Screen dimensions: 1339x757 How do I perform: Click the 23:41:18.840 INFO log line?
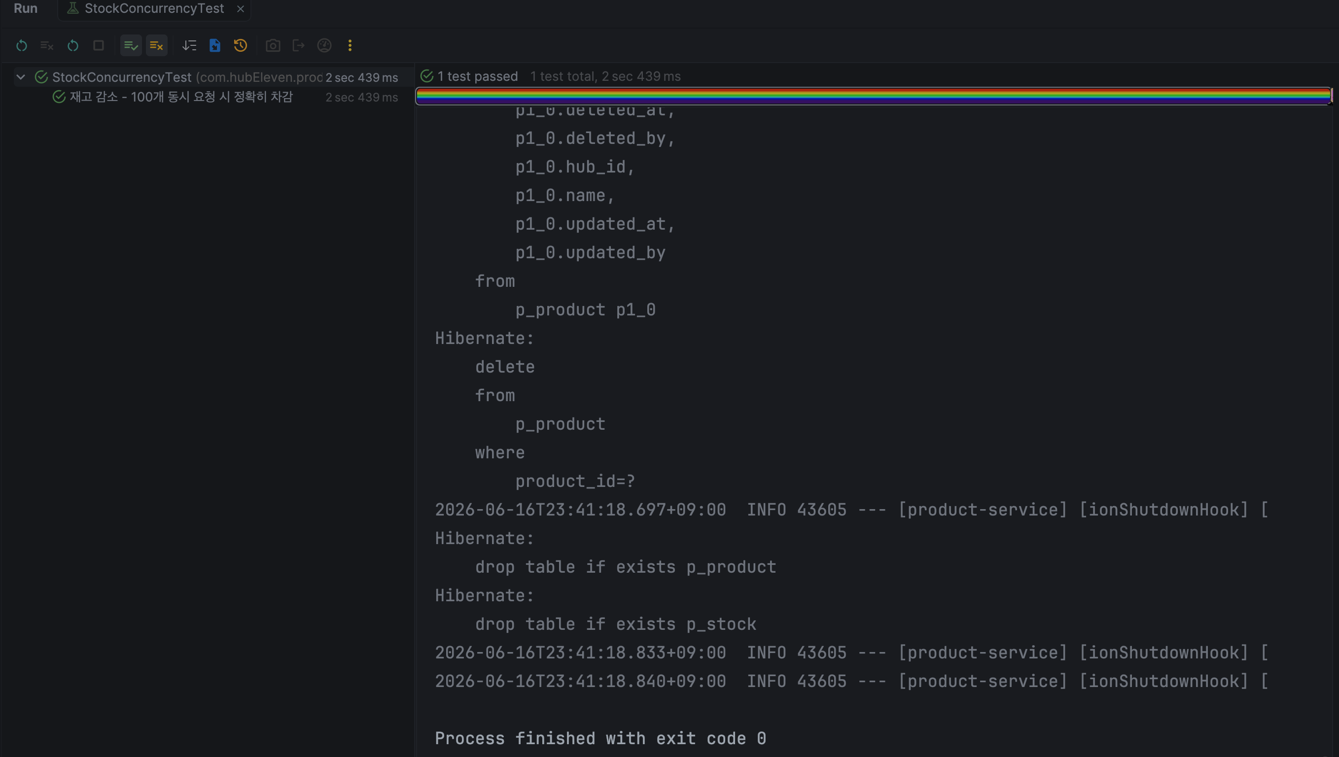click(851, 681)
